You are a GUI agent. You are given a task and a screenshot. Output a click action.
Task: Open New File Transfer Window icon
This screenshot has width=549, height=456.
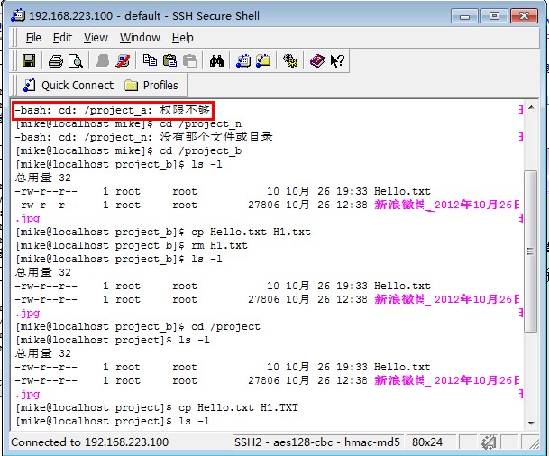tap(263, 61)
